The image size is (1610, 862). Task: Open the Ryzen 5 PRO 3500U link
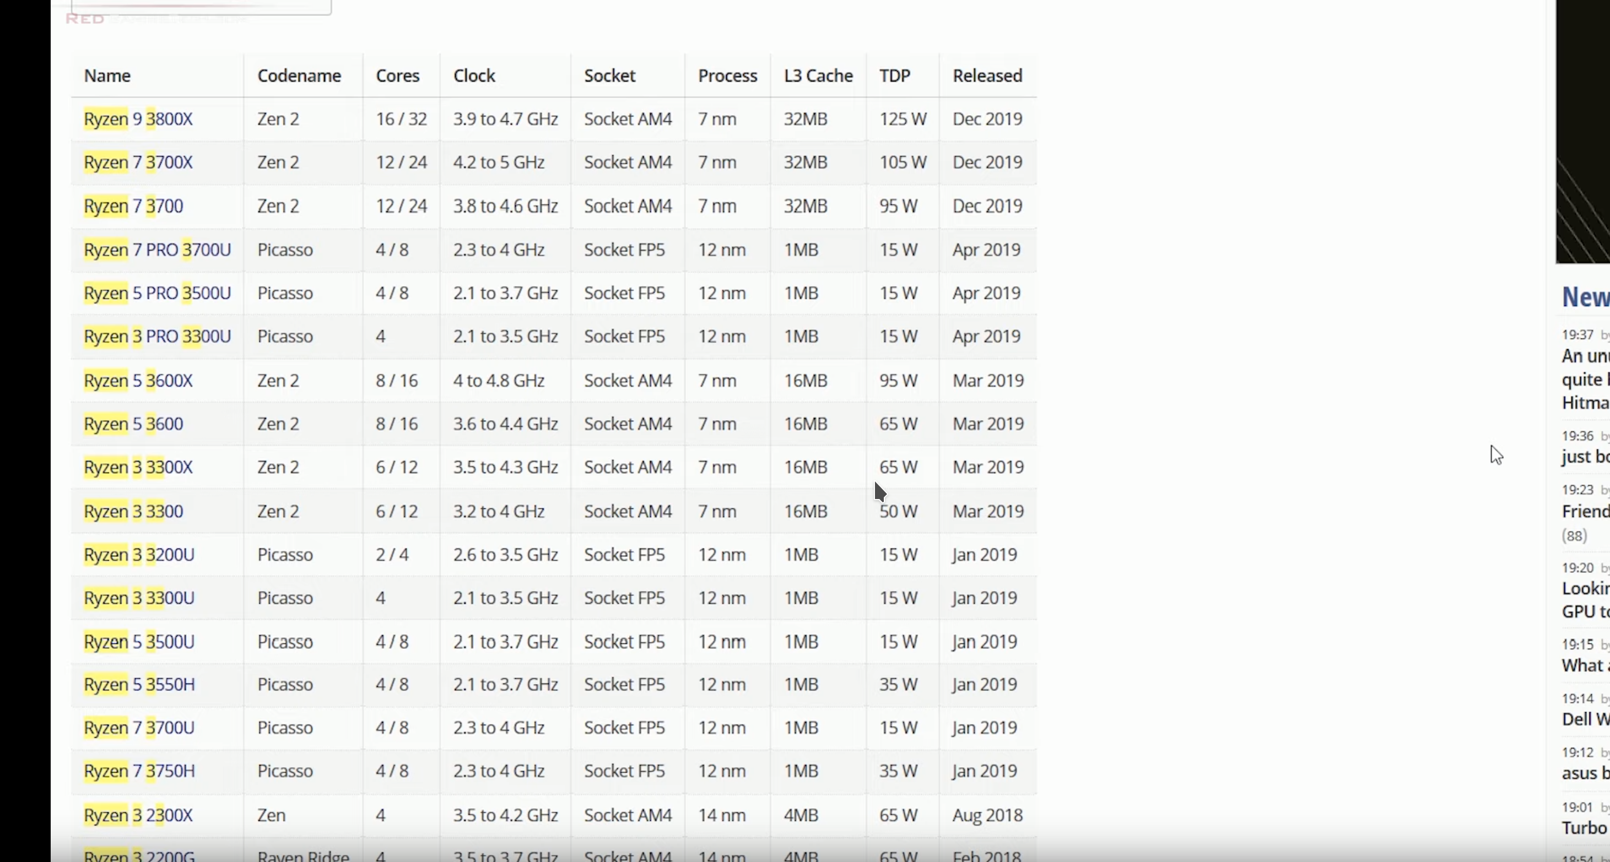pyautogui.click(x=158, y=293)
